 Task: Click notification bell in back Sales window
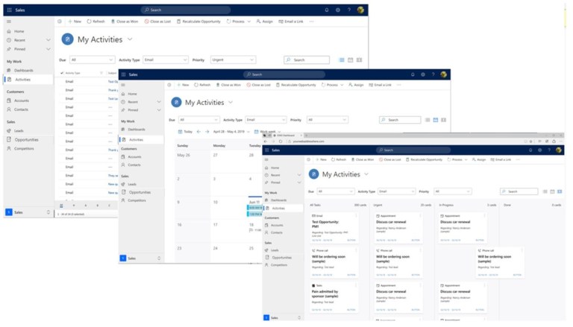(x=327, y=10)
